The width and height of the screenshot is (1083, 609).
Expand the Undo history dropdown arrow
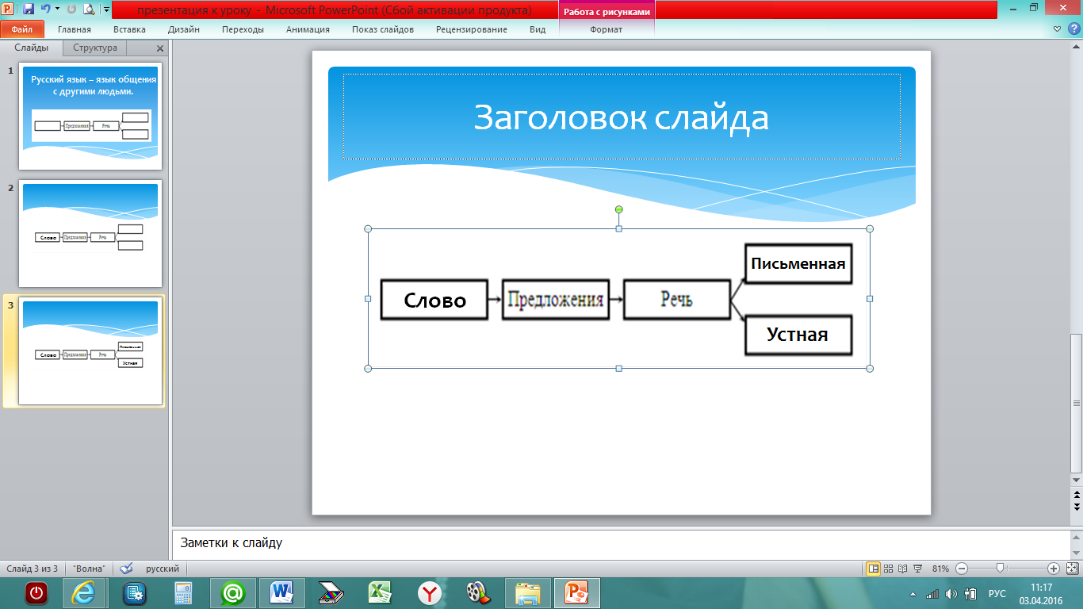tap(57, 10)
